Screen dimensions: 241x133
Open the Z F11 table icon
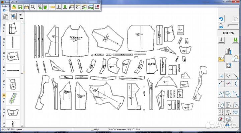click(x=84, y=7)
